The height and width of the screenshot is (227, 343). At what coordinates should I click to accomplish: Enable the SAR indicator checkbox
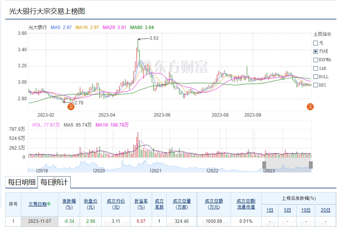pyautogui.click(x=316, y=68)
